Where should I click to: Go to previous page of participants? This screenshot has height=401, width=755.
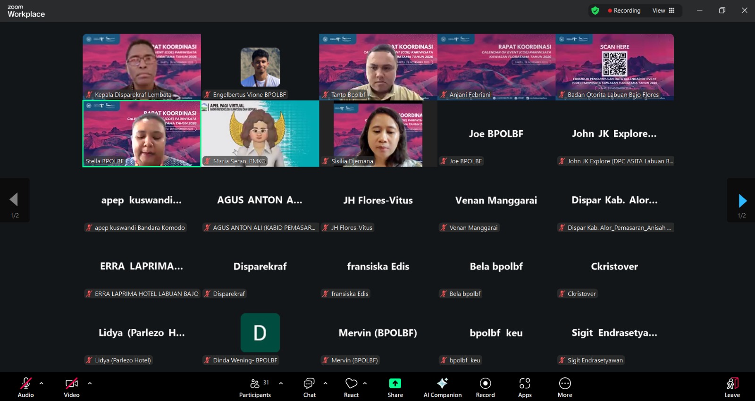point(14,200)
